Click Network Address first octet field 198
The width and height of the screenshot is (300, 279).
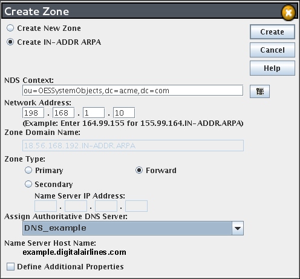tap(33, 113)
